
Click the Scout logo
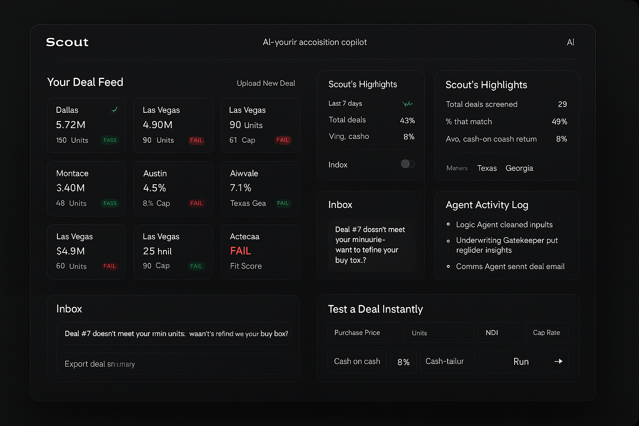click(x=67, y=42)
